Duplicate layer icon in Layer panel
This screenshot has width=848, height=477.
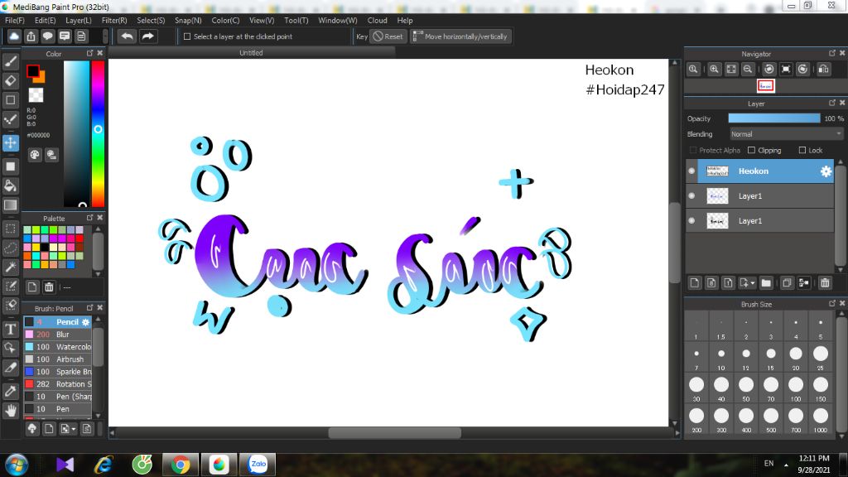(x=787, y=283)
